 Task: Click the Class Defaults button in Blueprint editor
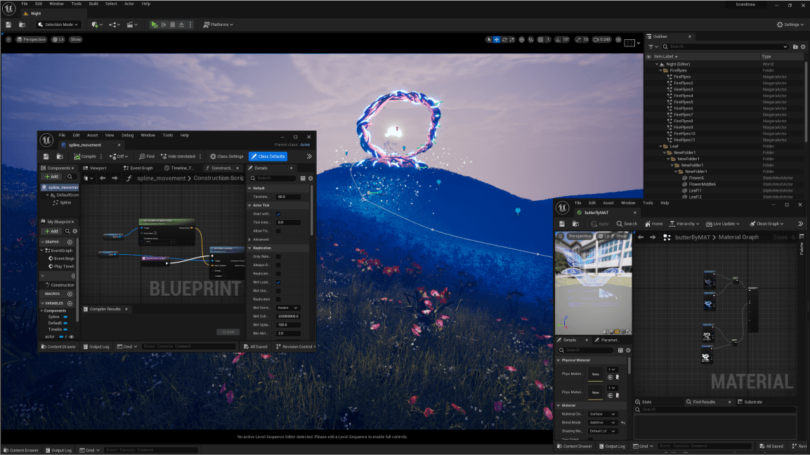[268, 157]
